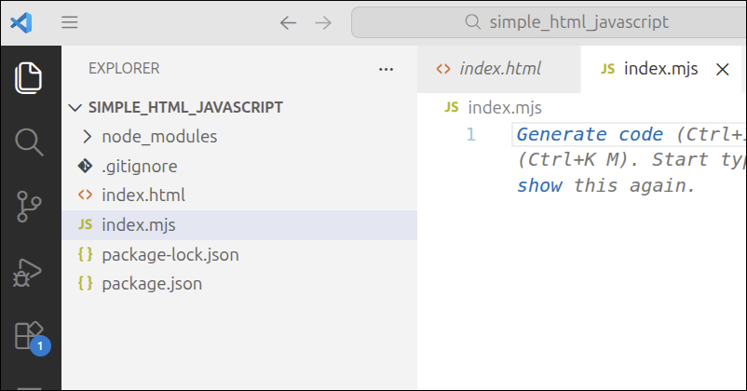Close the index.mjs editor tab
The width and height of the screenshot is (747, 391).
723,70
